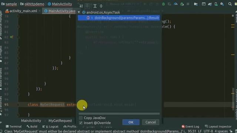The height and width of the screenshot is (133, 237).
Task: Open the Build Variants side panel
Action: pos(1,79)
